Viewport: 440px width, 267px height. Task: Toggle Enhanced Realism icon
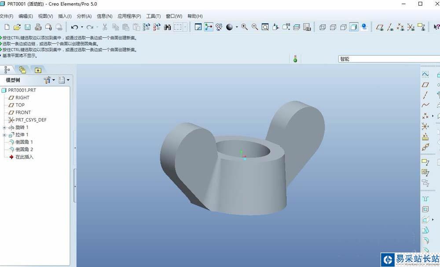pos(364,27)
